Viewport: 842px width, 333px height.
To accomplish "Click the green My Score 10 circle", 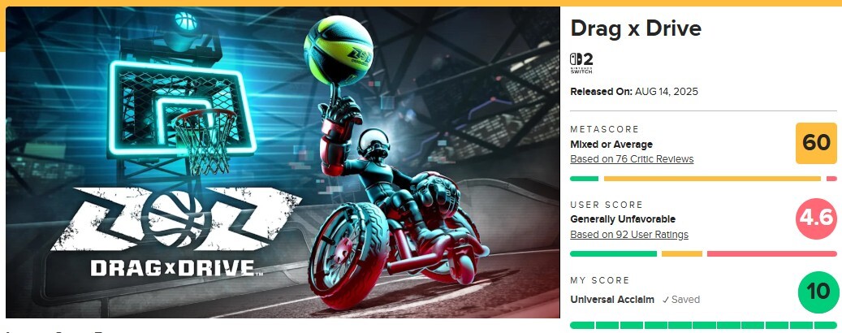I will 818,292.
